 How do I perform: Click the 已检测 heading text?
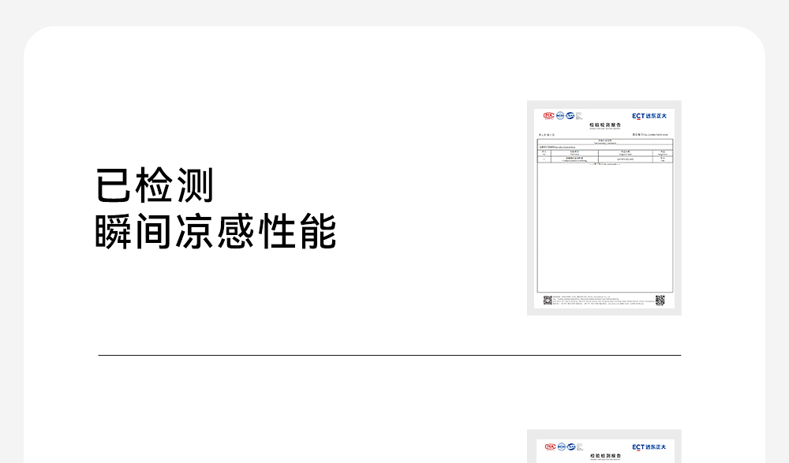(x=155, y=186)
